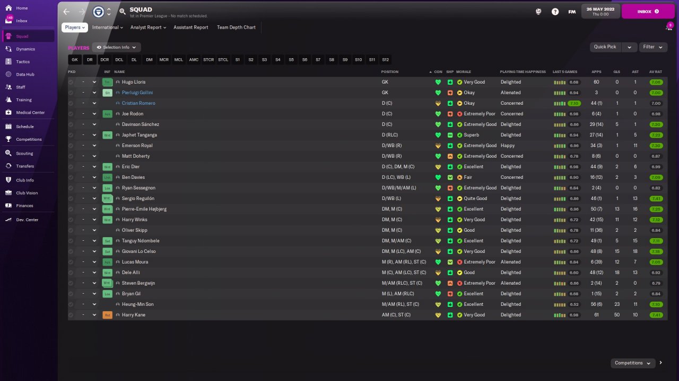Switch to the Team Depth Chart tab
The width and height of the screenshot is (679, 381).
[x=236, y=28]
